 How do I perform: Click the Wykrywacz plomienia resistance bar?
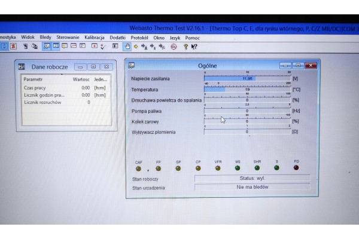point(247,131)
